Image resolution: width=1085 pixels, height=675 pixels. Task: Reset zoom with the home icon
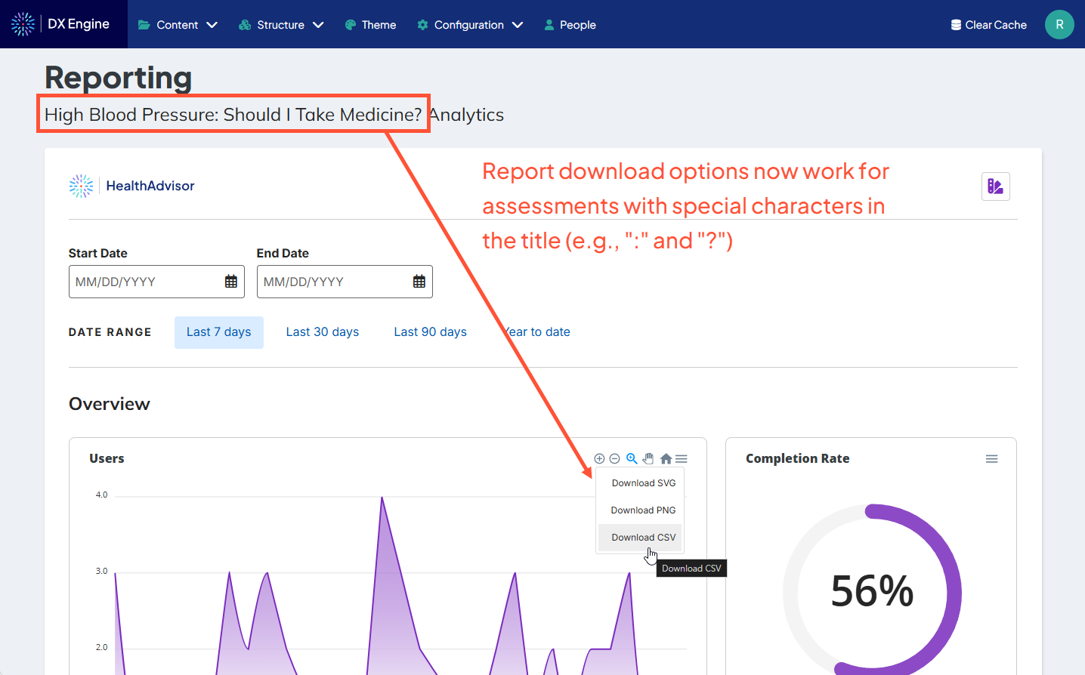(666, 458)
